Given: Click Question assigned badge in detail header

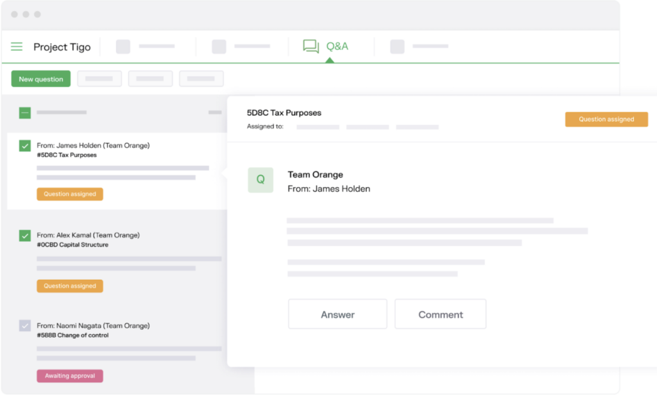Looking at the screenshot, I should (x=606, y=119).
